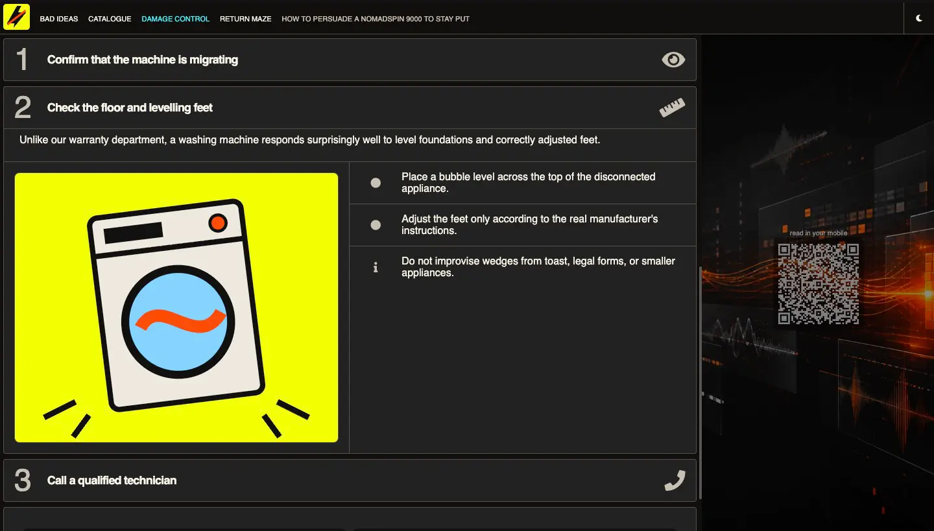The image size is (934, 531).
Task: Click the large step number 3
Action: point(23,480)
